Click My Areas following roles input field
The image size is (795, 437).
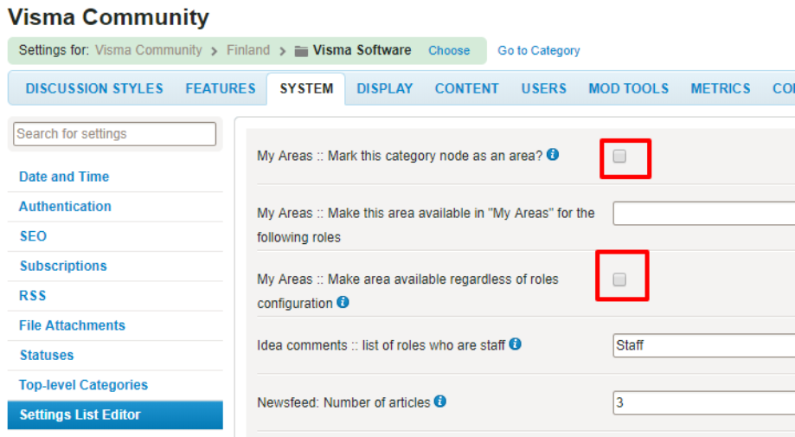704,214
